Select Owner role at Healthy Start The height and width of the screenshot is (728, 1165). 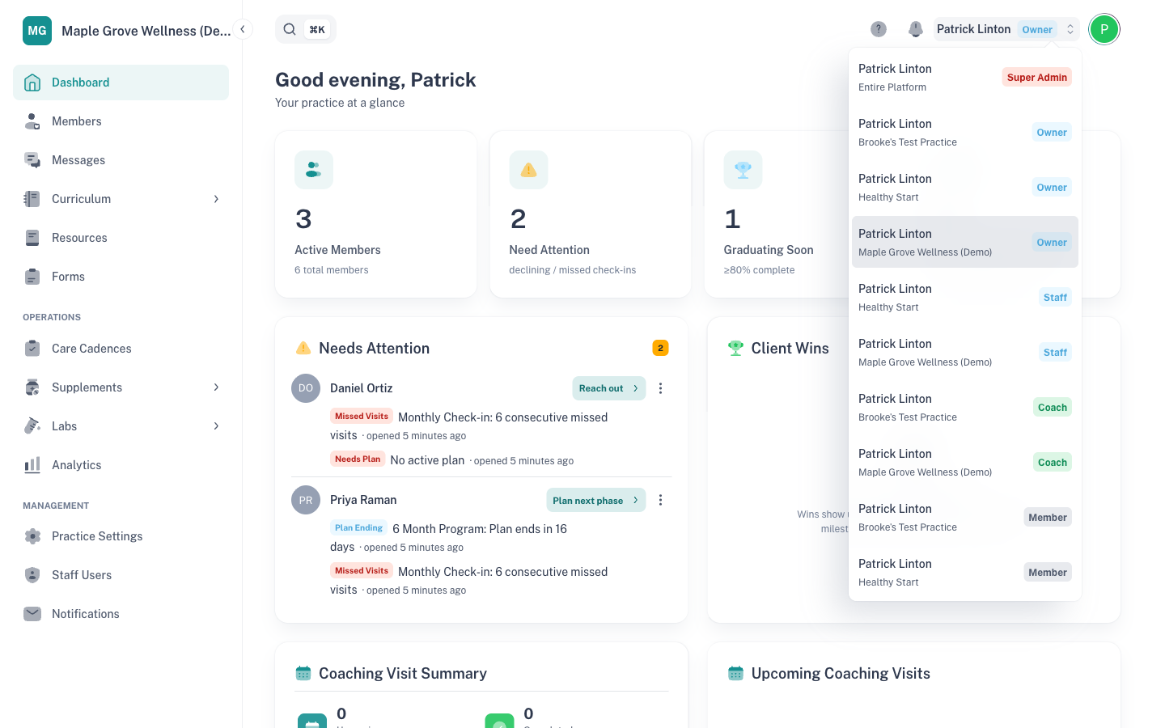click(965, 187)
